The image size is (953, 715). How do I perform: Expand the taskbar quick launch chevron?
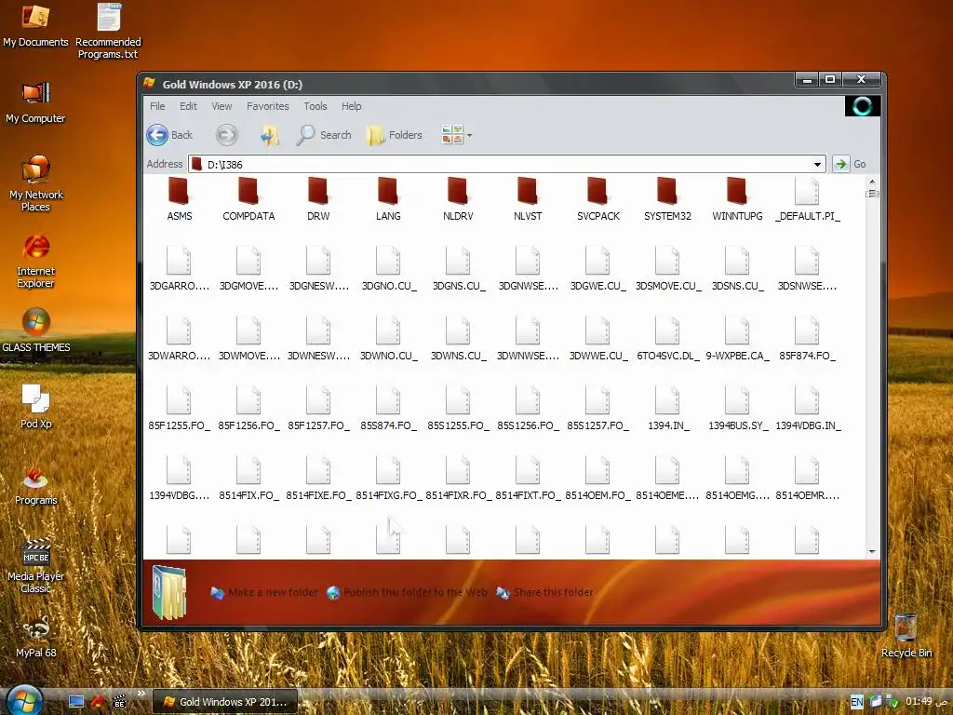(x=141, y=693)
